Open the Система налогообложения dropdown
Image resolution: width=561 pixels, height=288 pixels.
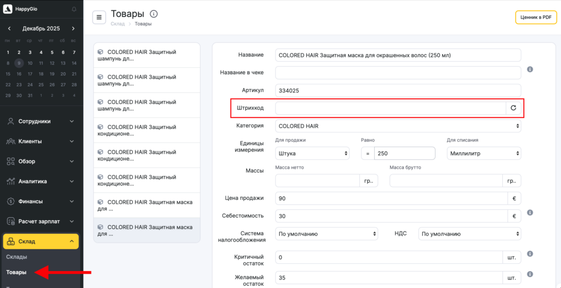point(327,234)
